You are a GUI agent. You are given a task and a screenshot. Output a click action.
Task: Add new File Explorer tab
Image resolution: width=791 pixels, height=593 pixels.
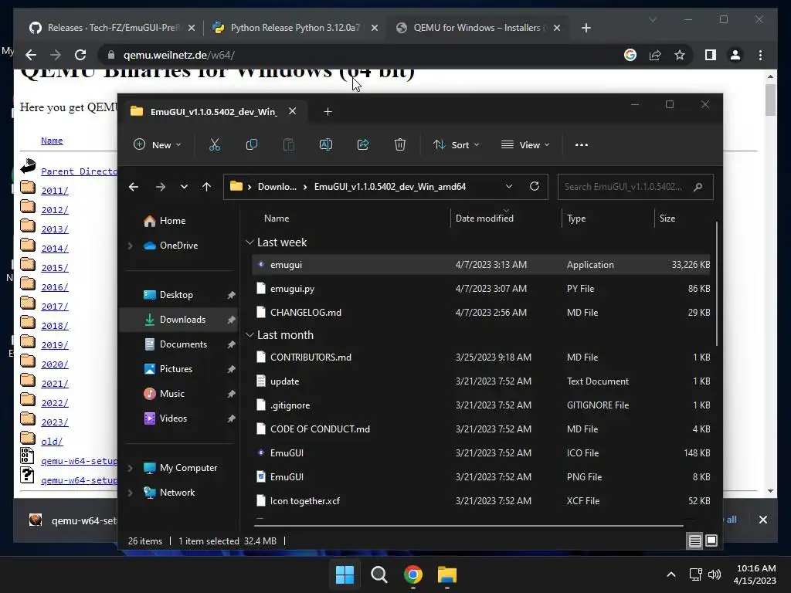(x=328, y=111)
